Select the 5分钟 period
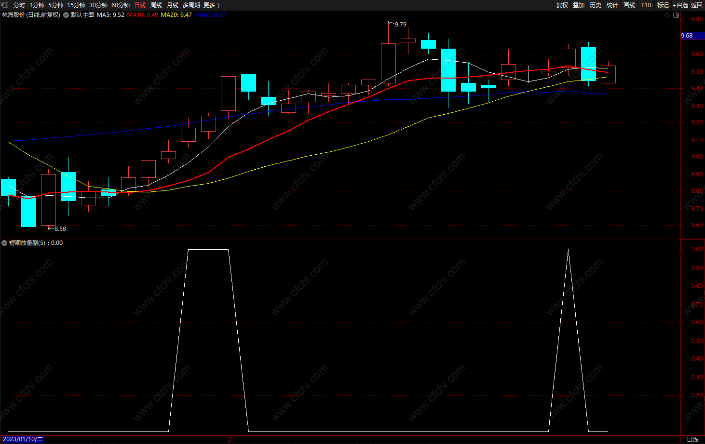The image size is (705, 444). click(x=55, y=5)
